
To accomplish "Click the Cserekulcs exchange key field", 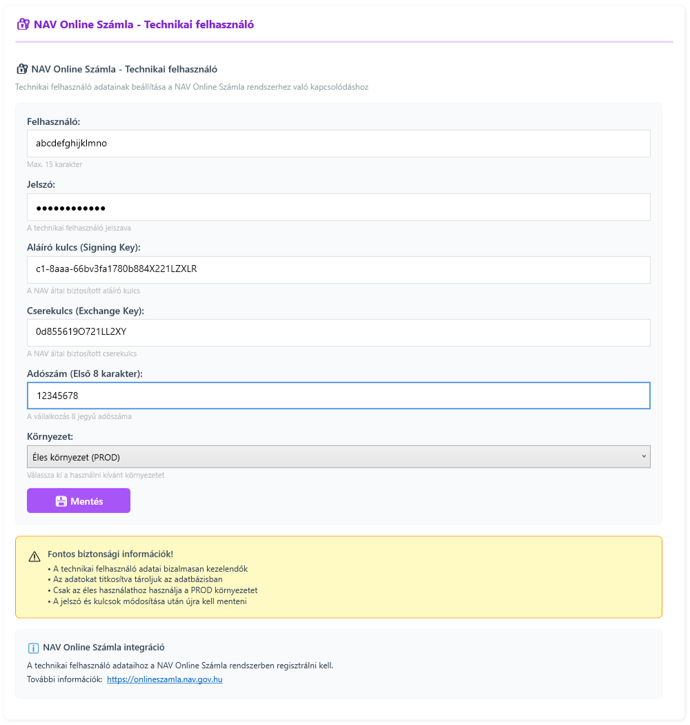I will (338, 332).
